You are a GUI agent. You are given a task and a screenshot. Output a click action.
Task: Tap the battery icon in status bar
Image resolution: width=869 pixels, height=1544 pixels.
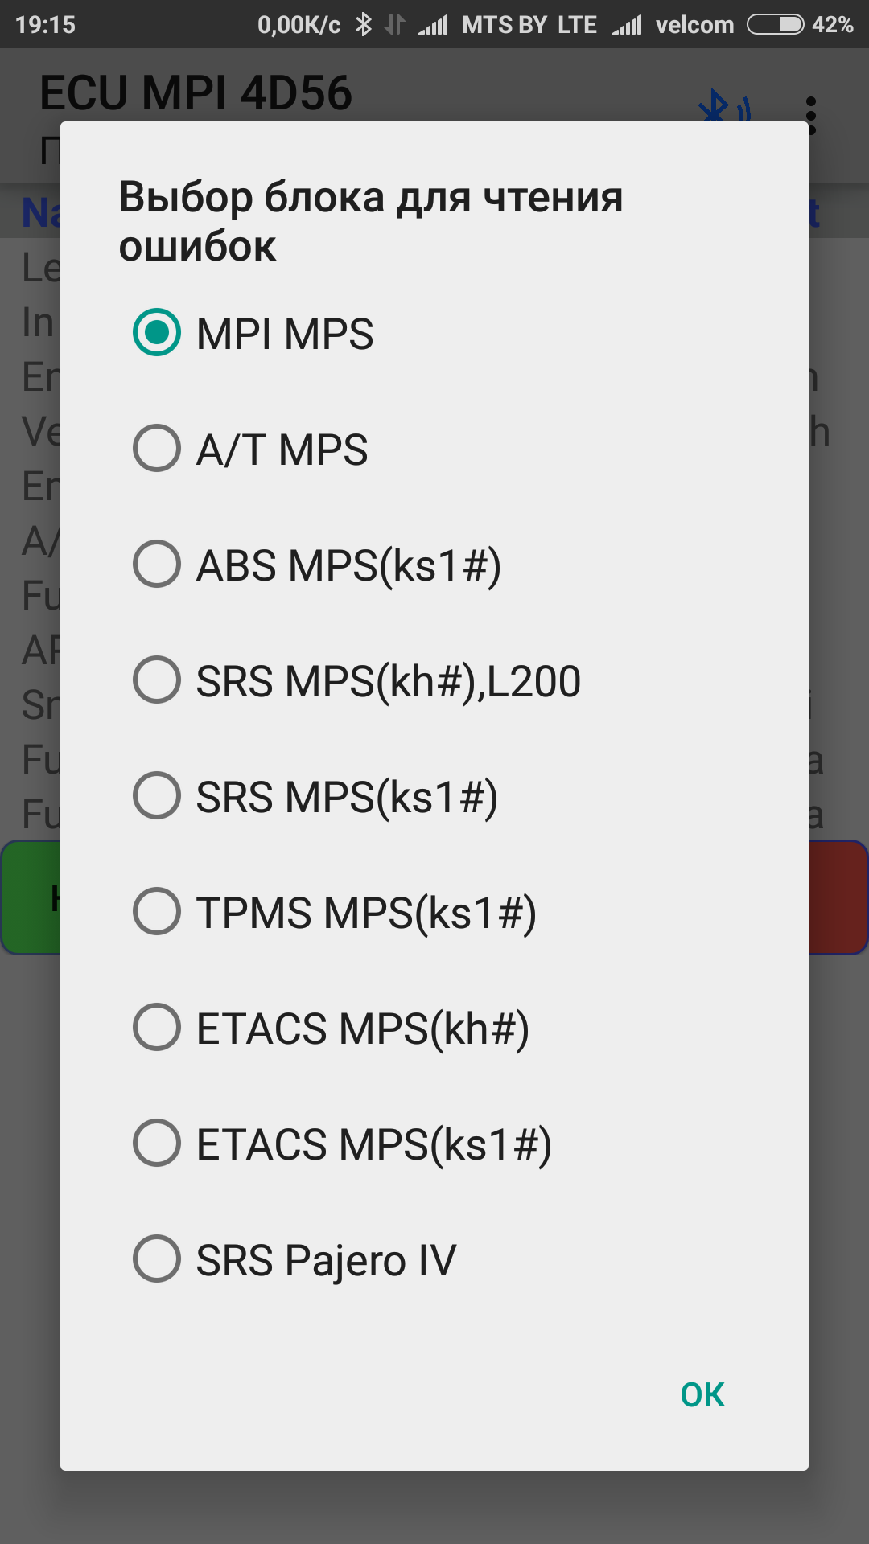pyautogui.click(x=775, y=25)
